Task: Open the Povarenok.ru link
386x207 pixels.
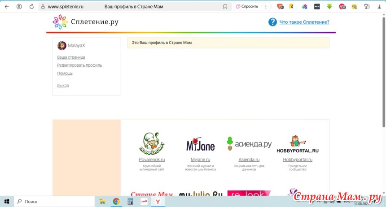Action: coord(152,160)
